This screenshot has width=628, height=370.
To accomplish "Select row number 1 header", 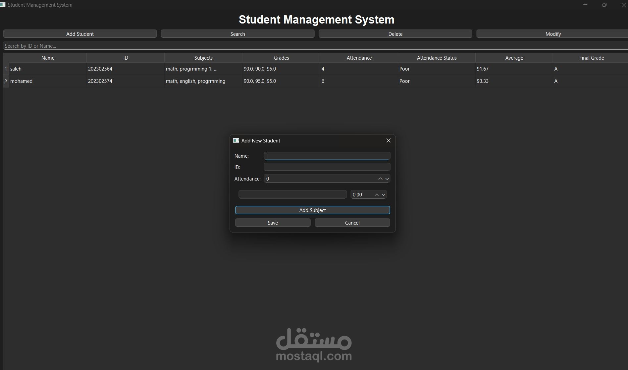I will pos(6,69).
